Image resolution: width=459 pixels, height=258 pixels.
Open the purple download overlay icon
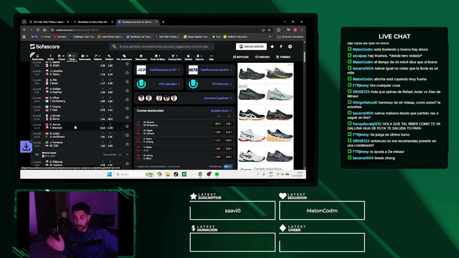pyautogui.click(x=26, y=147)
